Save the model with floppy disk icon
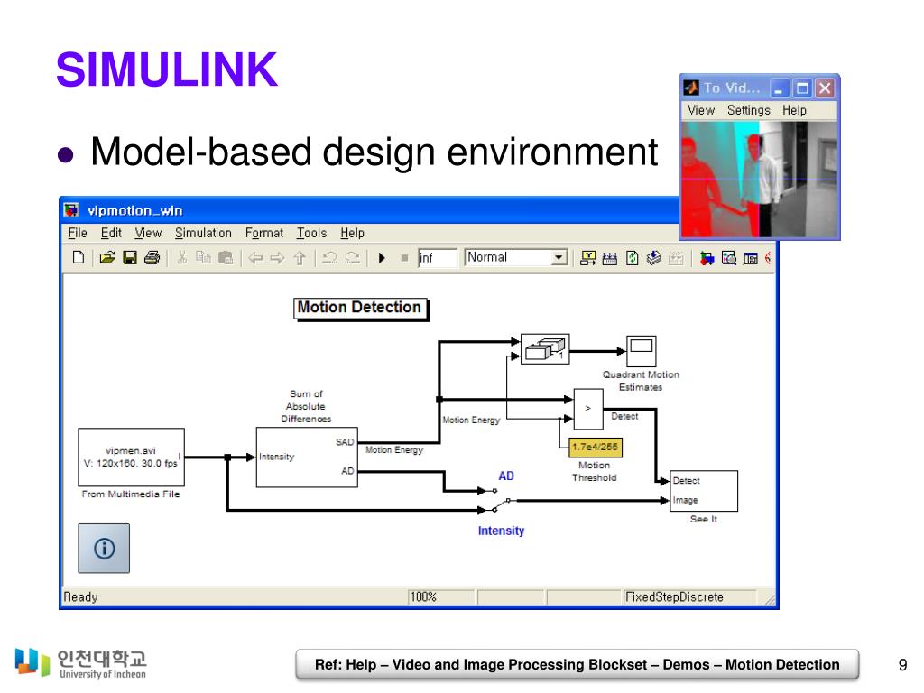 tap(130, 257)
